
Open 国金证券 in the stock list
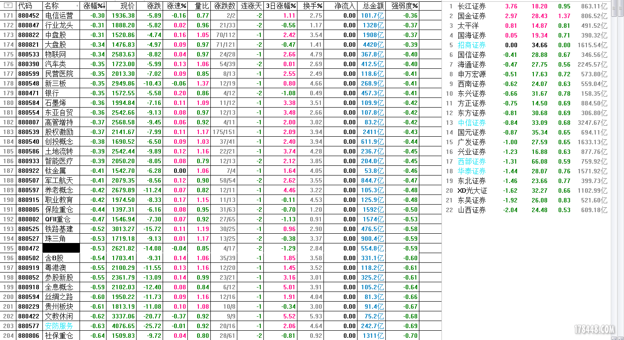tap(472, 16)
